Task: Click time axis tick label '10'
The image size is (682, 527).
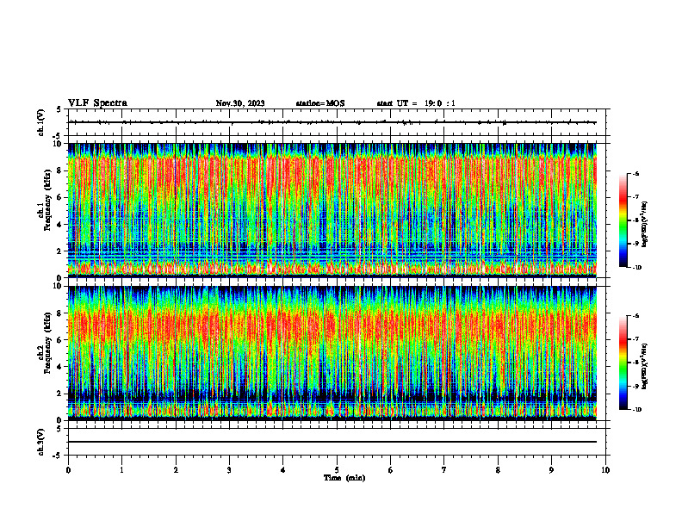Action: [x=605, y=470]
